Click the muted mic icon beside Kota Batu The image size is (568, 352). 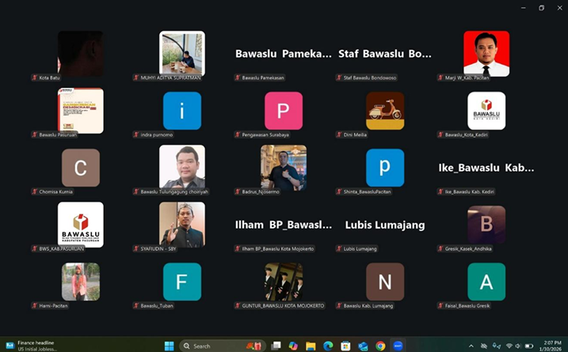(35, 78)
